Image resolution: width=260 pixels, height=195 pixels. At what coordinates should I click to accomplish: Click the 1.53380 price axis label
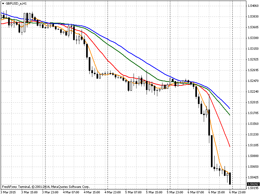(253, 38)
